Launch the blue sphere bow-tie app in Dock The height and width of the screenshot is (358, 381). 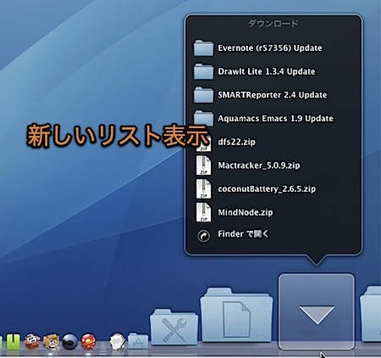coord(69,342)
